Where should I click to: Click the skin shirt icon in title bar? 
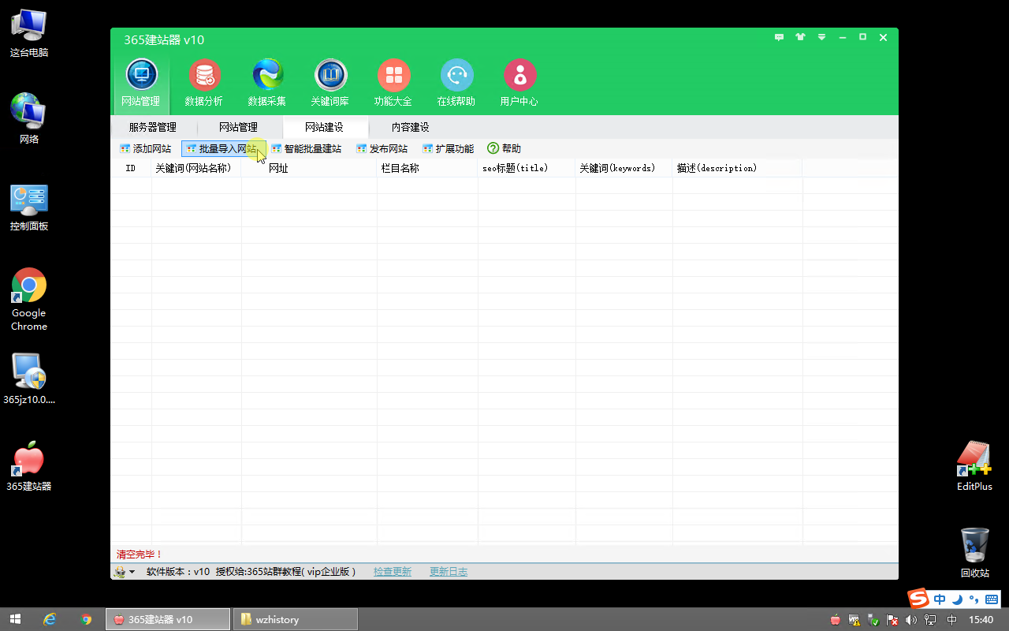[801, 37]
